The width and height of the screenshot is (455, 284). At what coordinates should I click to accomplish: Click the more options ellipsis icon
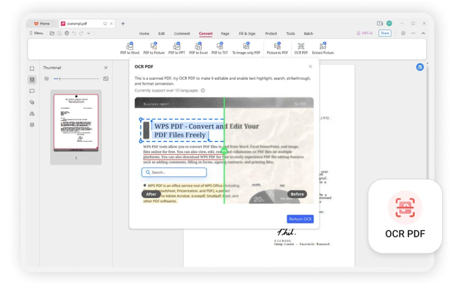(413, 33)
